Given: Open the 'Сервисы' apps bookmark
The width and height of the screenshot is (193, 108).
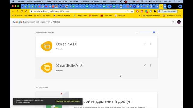Looking at the screenshot, I should tap(17, 16).
